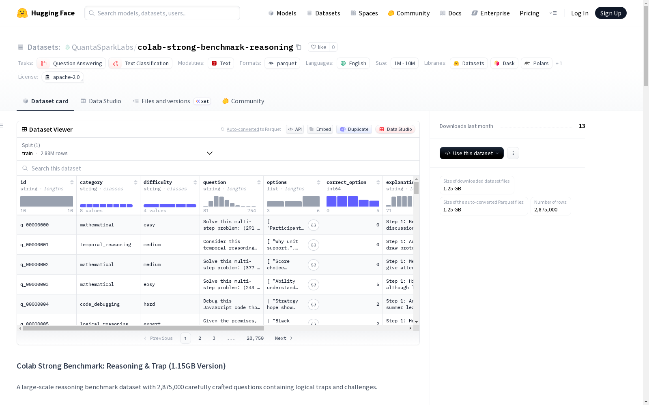Click the difficulty classes distribution bar
Viewport: 649px width, 405px height.
point(170,206)
